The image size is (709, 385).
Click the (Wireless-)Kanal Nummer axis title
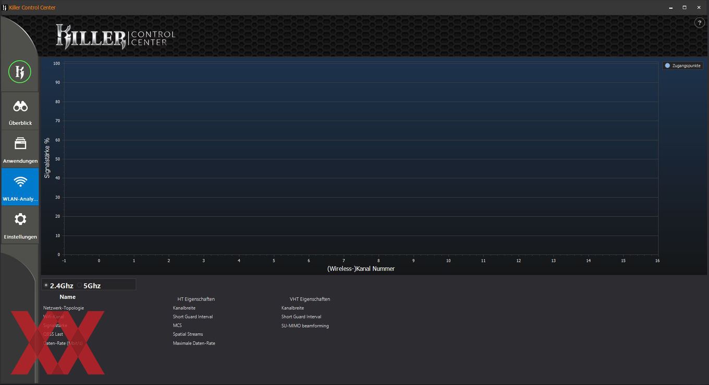tap(361, 269)
